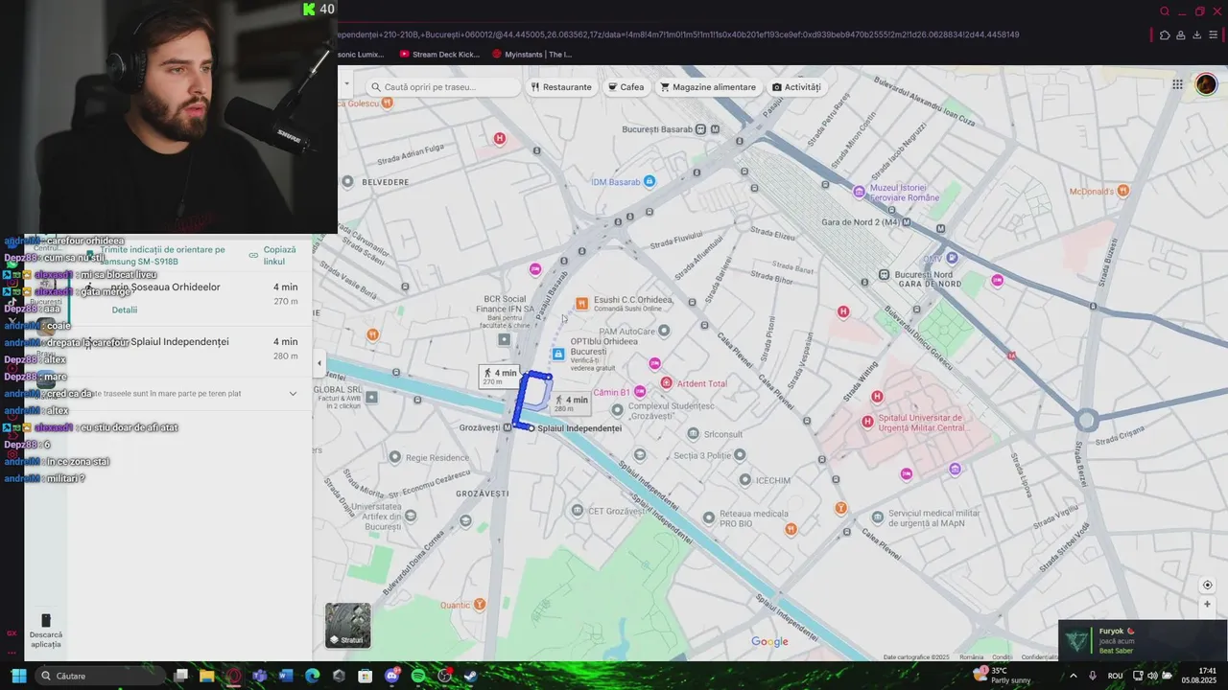
Task: Click the 4 min 280 m route label
Action: [571, 403]
